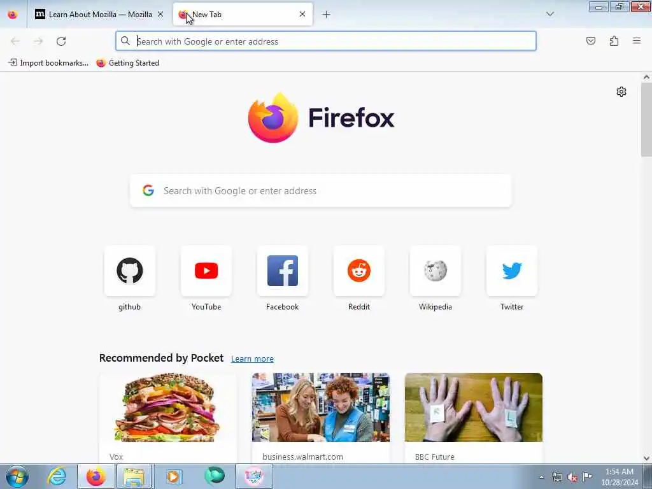Launch Windows Media Player from the taskbar
This screenshot has height=489, width=652.
point(173,476)
